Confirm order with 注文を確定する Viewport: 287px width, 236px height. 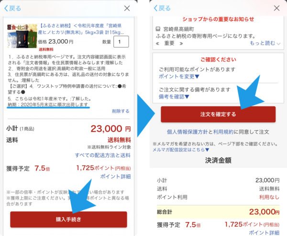218,114
